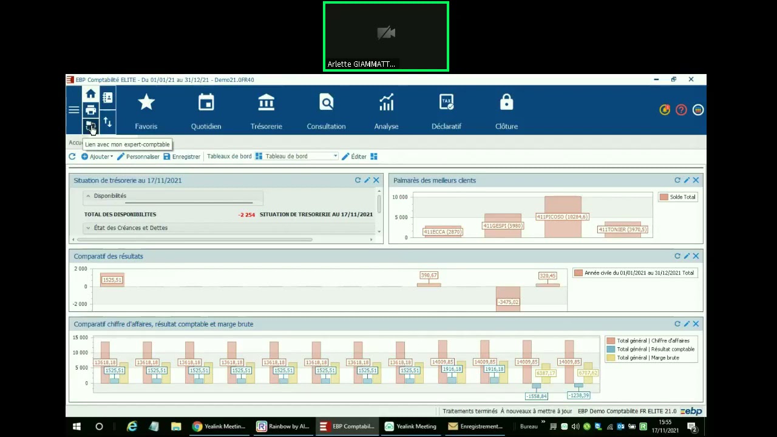
Task: Click the Éditer button
Action: point(354,157)
